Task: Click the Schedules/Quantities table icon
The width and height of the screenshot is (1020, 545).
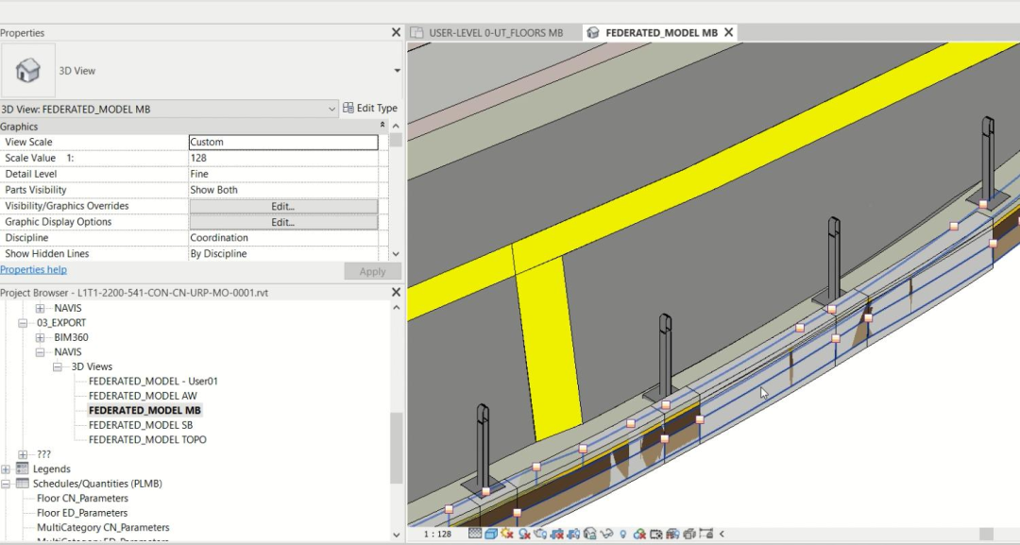Action: (22, 484)
